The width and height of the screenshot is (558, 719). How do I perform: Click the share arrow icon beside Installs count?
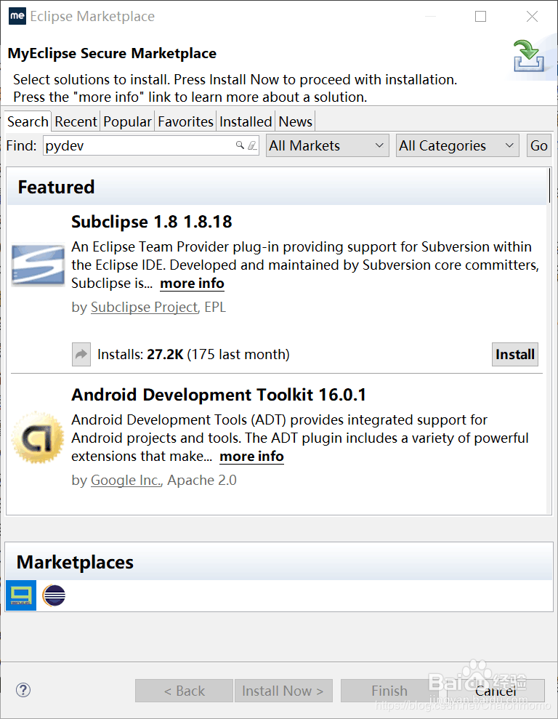click(x=81, y=355)
